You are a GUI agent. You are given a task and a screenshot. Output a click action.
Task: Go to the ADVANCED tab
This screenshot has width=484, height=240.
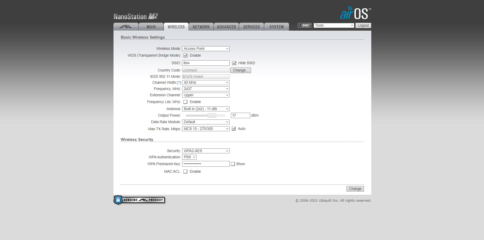click(226, 27)
